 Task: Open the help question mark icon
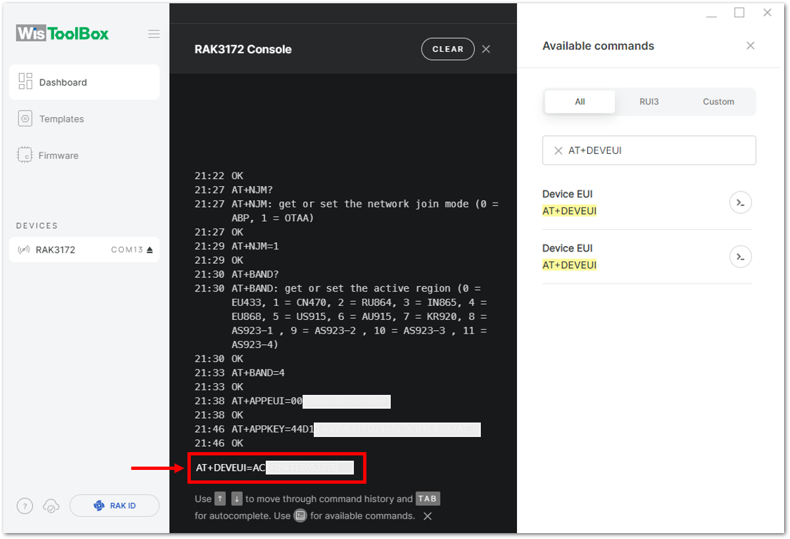pyautogui.click(x=24, y=506)
